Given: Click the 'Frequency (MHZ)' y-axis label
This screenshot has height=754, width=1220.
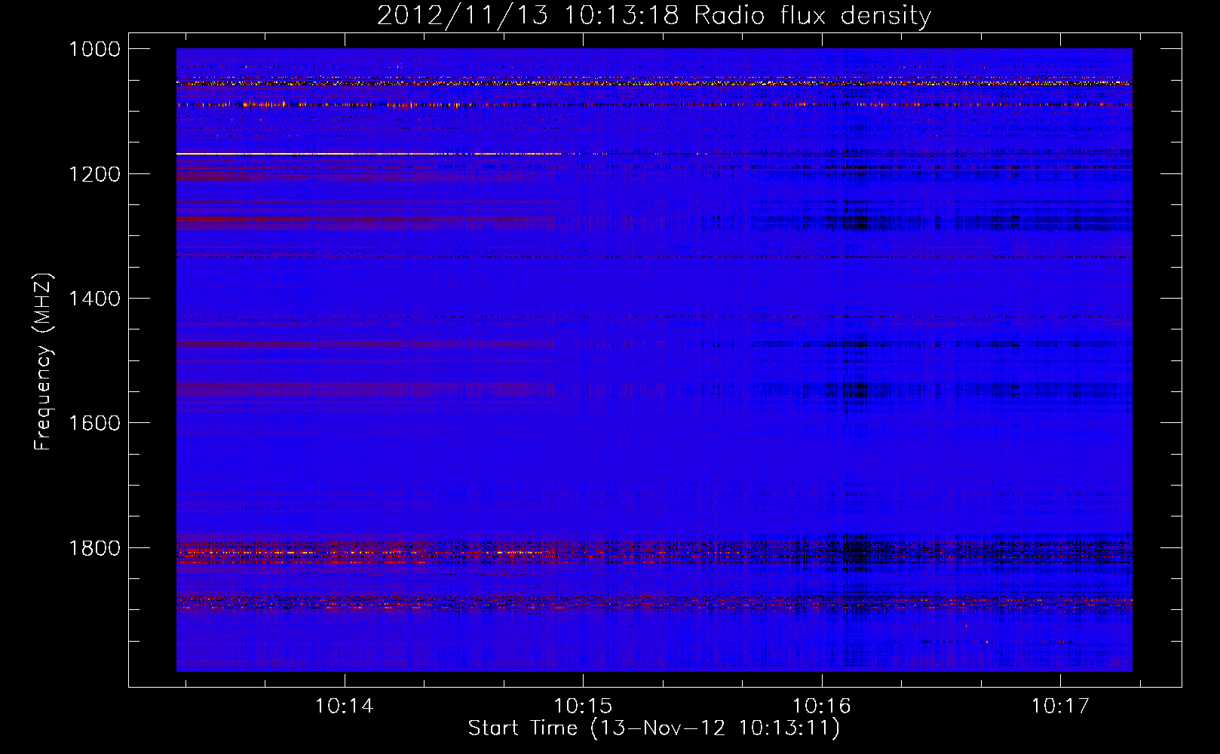Looking at the screenshot, I should pyautogui.click(x=44, y=362).
